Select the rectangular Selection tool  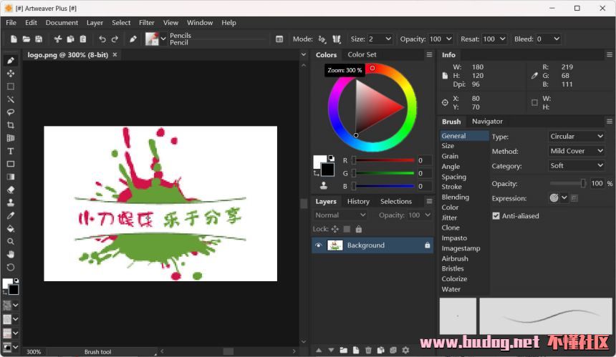[x=11, y=87]
